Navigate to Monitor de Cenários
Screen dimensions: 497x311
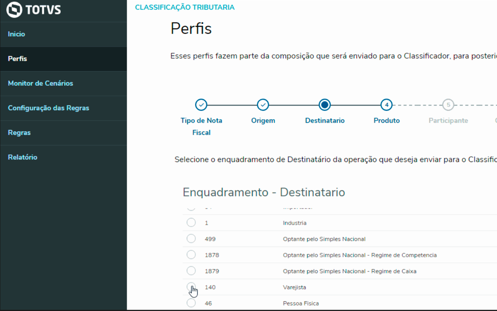(x=41, y=83)
